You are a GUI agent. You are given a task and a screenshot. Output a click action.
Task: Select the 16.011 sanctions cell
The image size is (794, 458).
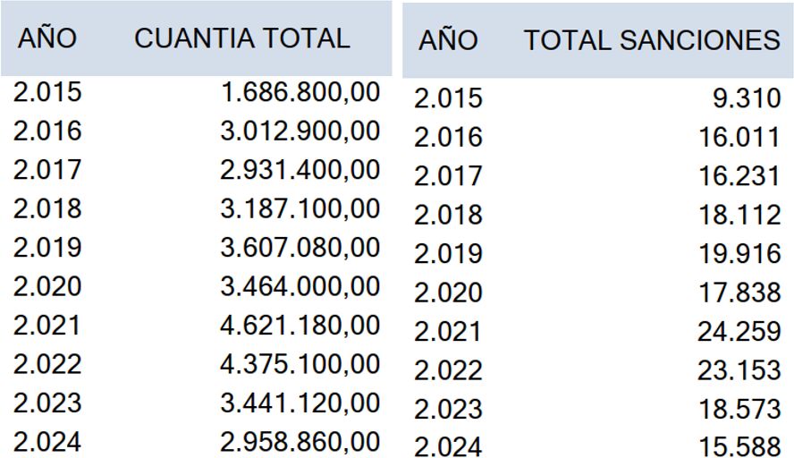pos(739,137)
